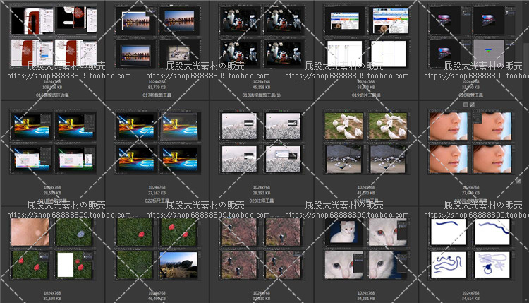Select the neon thumbnail with 28,5xx KB size
Viewport: 529px width, 303px height.
point(54,143)
